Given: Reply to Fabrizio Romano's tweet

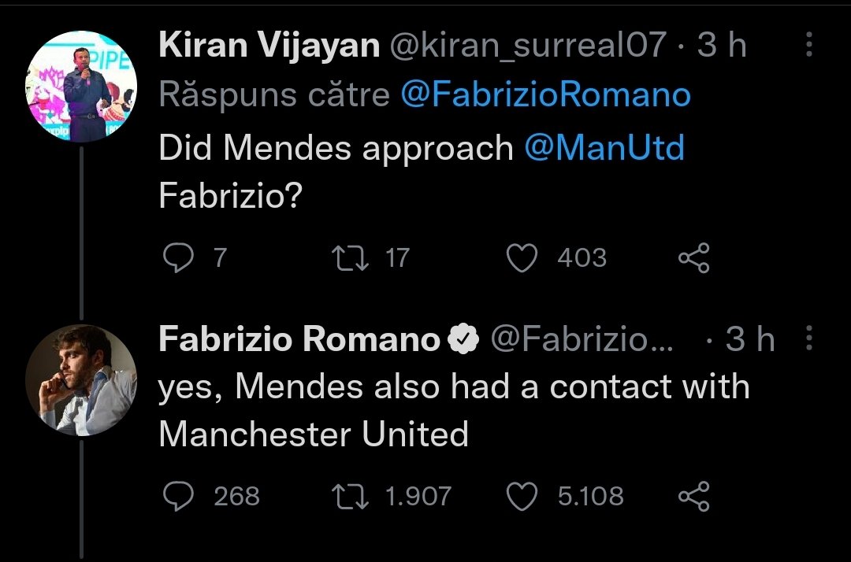Looking at the screenshot, I should (x=179, y=496).
